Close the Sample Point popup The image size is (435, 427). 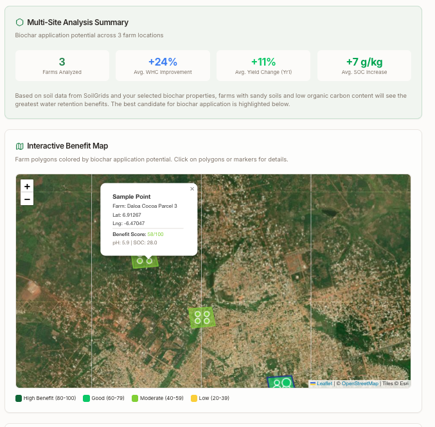coord(191,189)
